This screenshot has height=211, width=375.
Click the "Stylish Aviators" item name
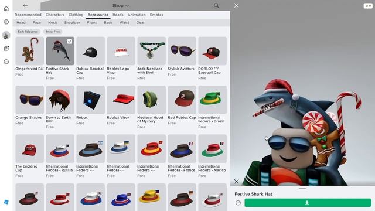tap(181, 69)
